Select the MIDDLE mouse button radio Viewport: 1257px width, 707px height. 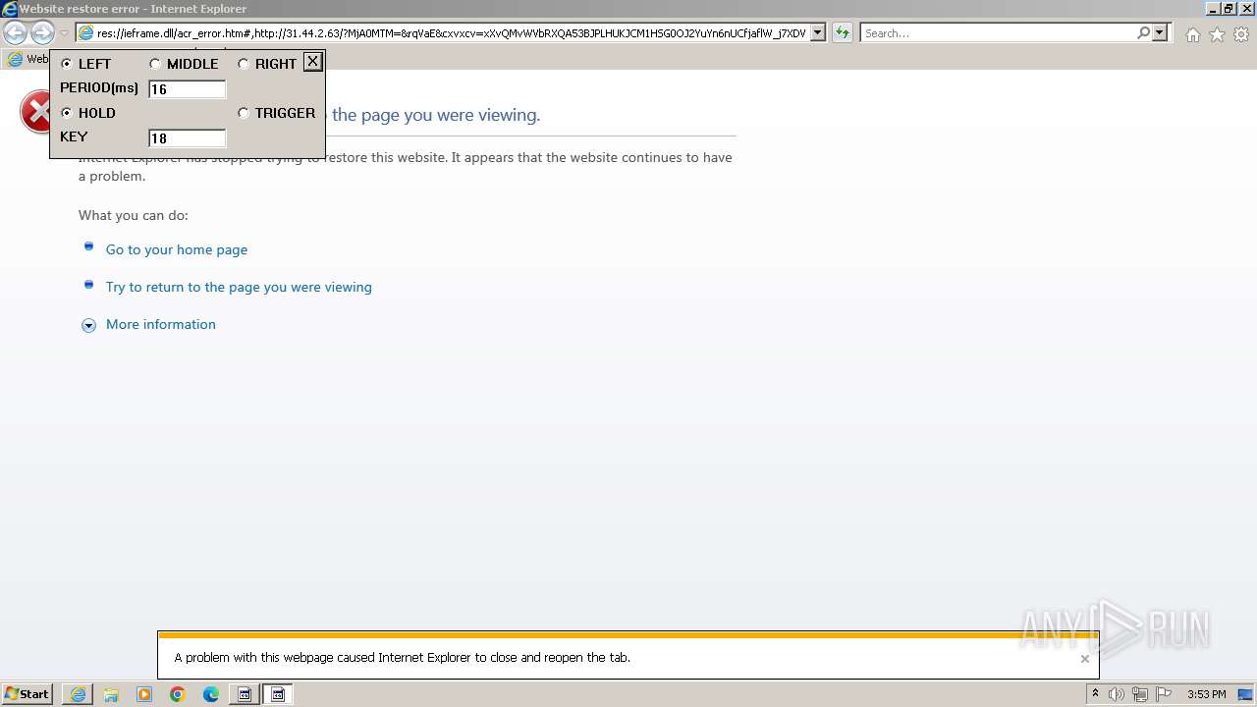click(155, 64)
